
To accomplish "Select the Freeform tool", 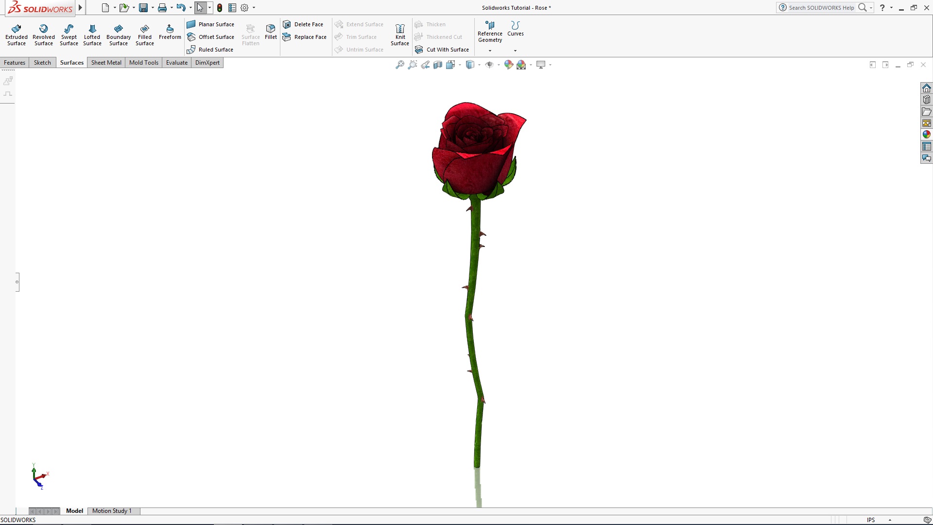I will tap(170, 34).
